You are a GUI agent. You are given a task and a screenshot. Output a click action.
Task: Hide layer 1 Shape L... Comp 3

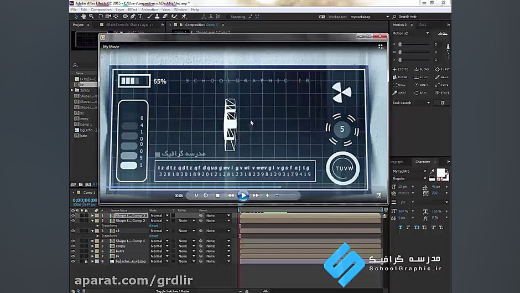tap(73, 215)
